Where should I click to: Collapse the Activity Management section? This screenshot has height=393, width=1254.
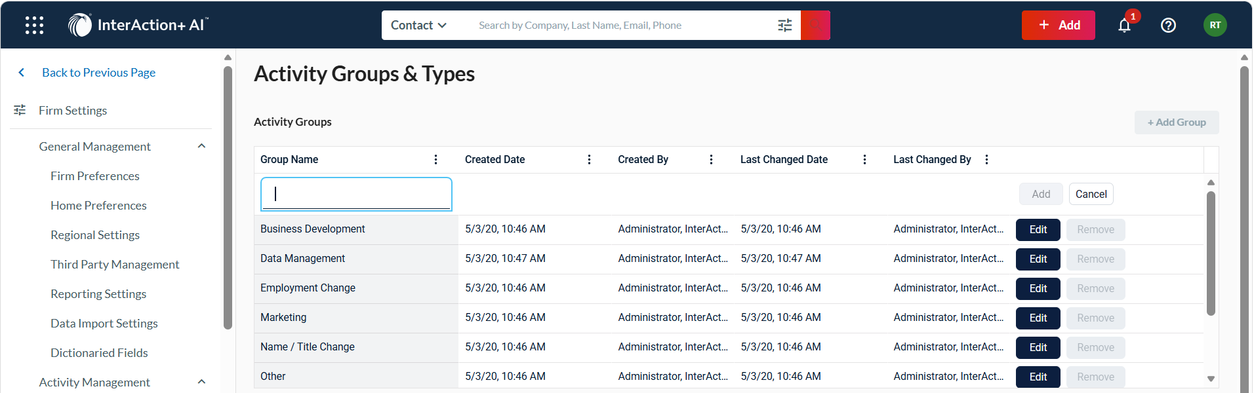click(201, 382)
